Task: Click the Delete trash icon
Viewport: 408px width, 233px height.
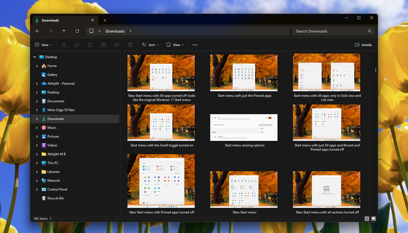Action: [130, 45]
